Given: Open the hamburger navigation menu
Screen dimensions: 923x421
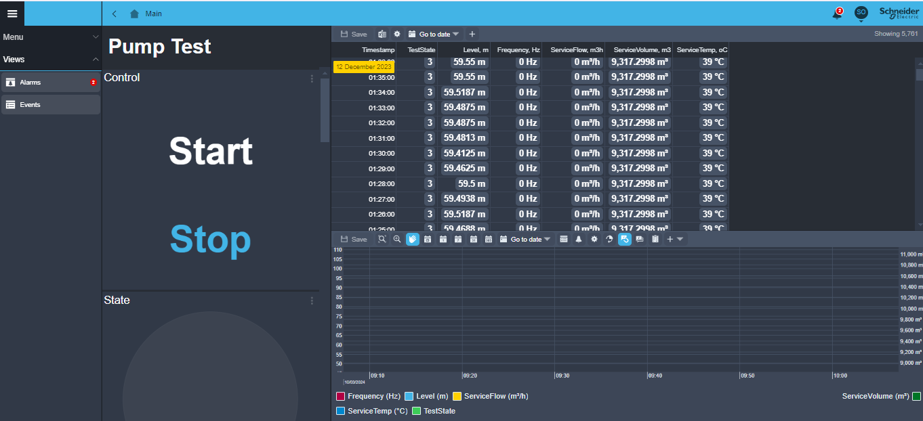Looking at the screenshot, I should [x=12, y=14].
